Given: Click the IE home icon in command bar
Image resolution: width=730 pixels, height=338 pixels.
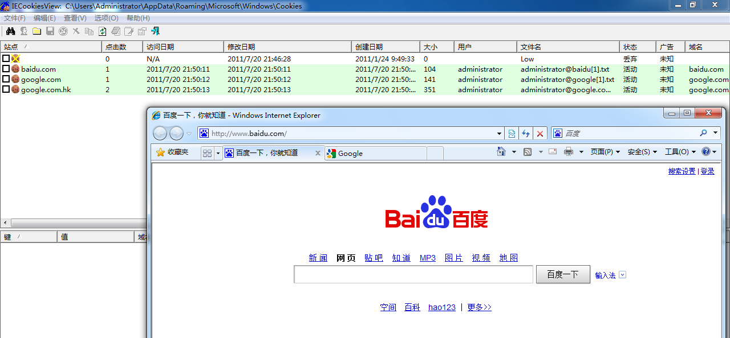Looking at the screenshot, I should [x=501, y=152].
